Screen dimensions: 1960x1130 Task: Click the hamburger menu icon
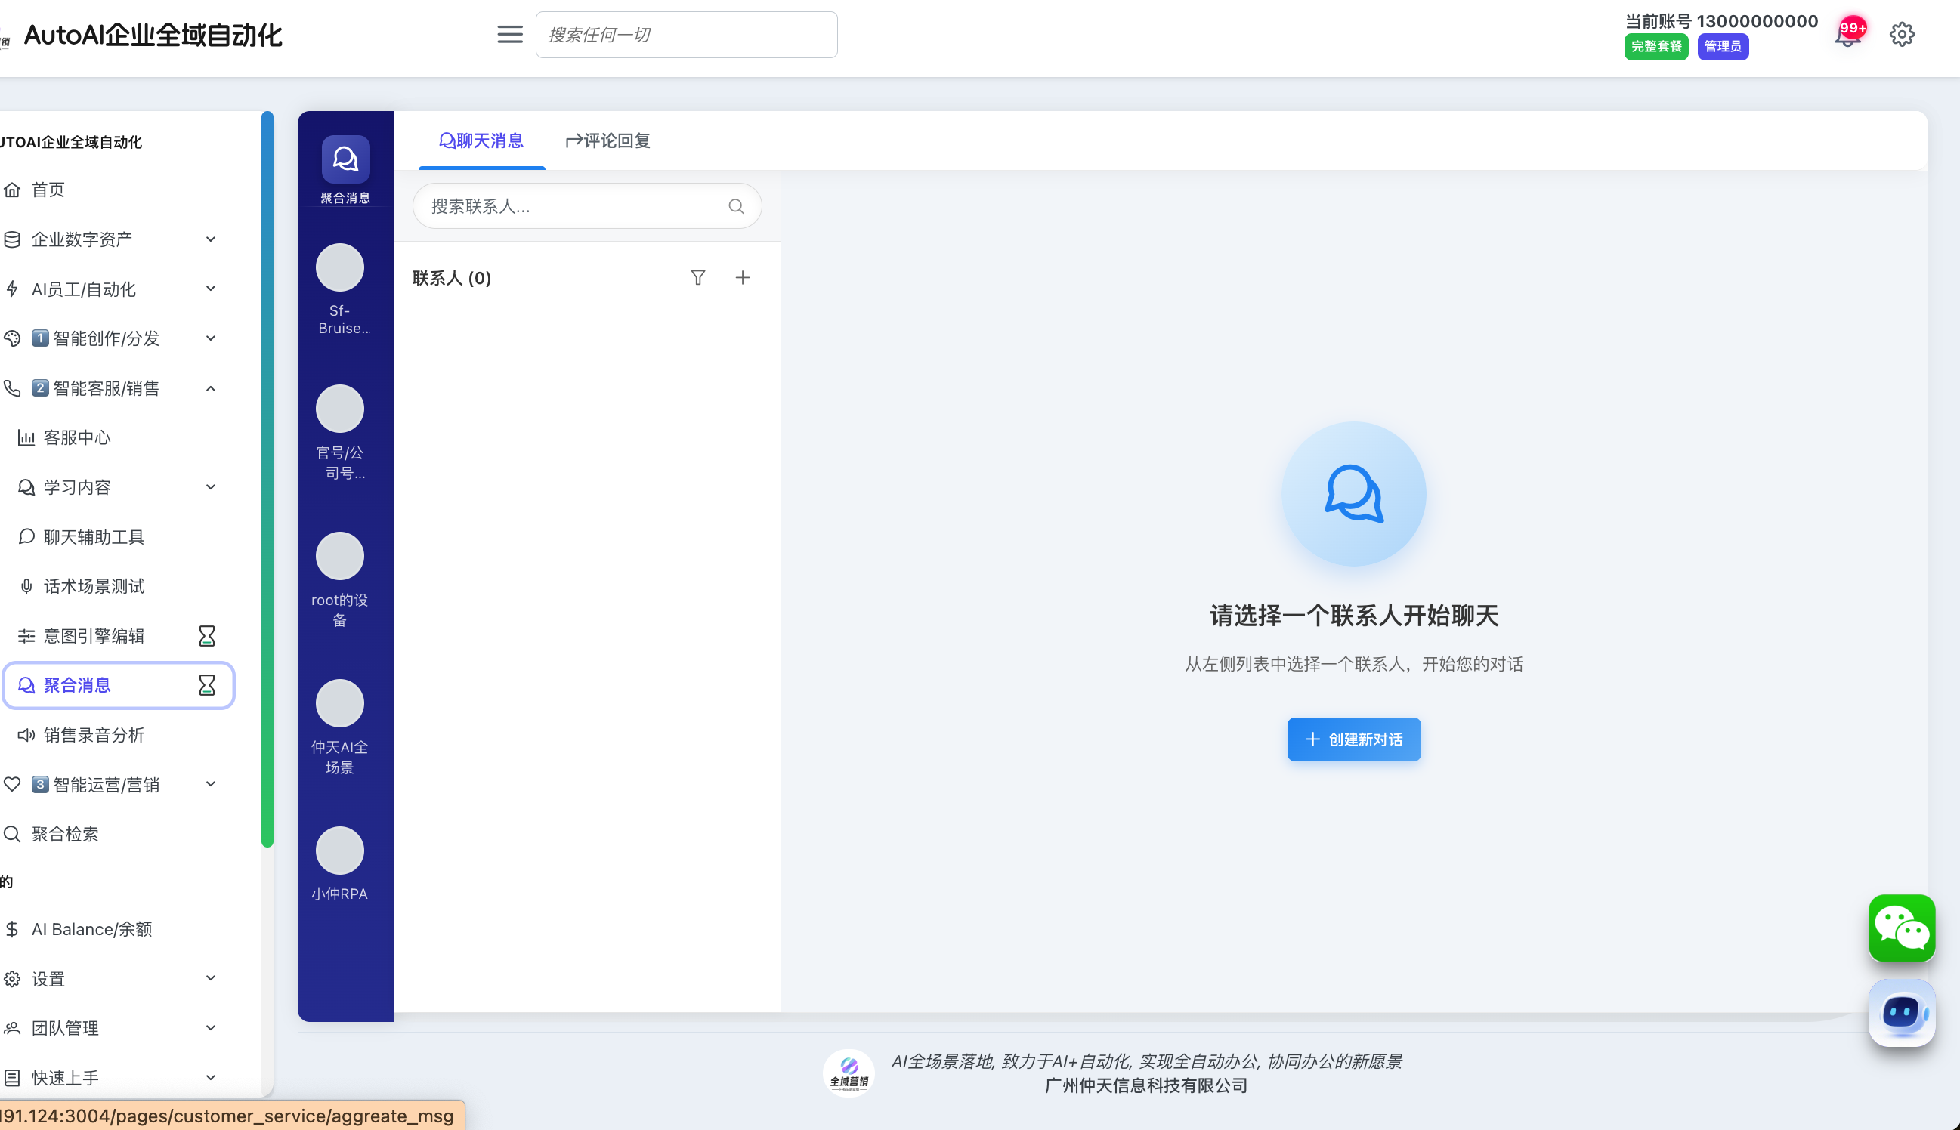[509, 34]
